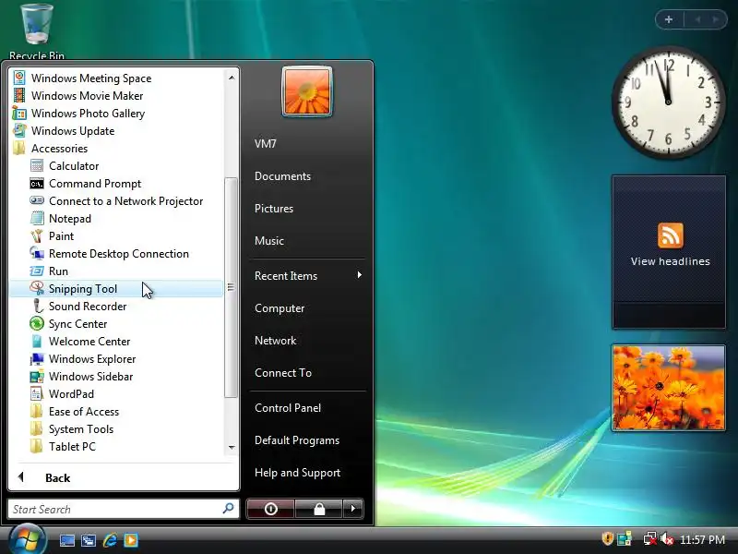Screen dimensions: 738x554
Task: Launch the Snipping Tool scissors icon
Action: (x=37, y=288)
